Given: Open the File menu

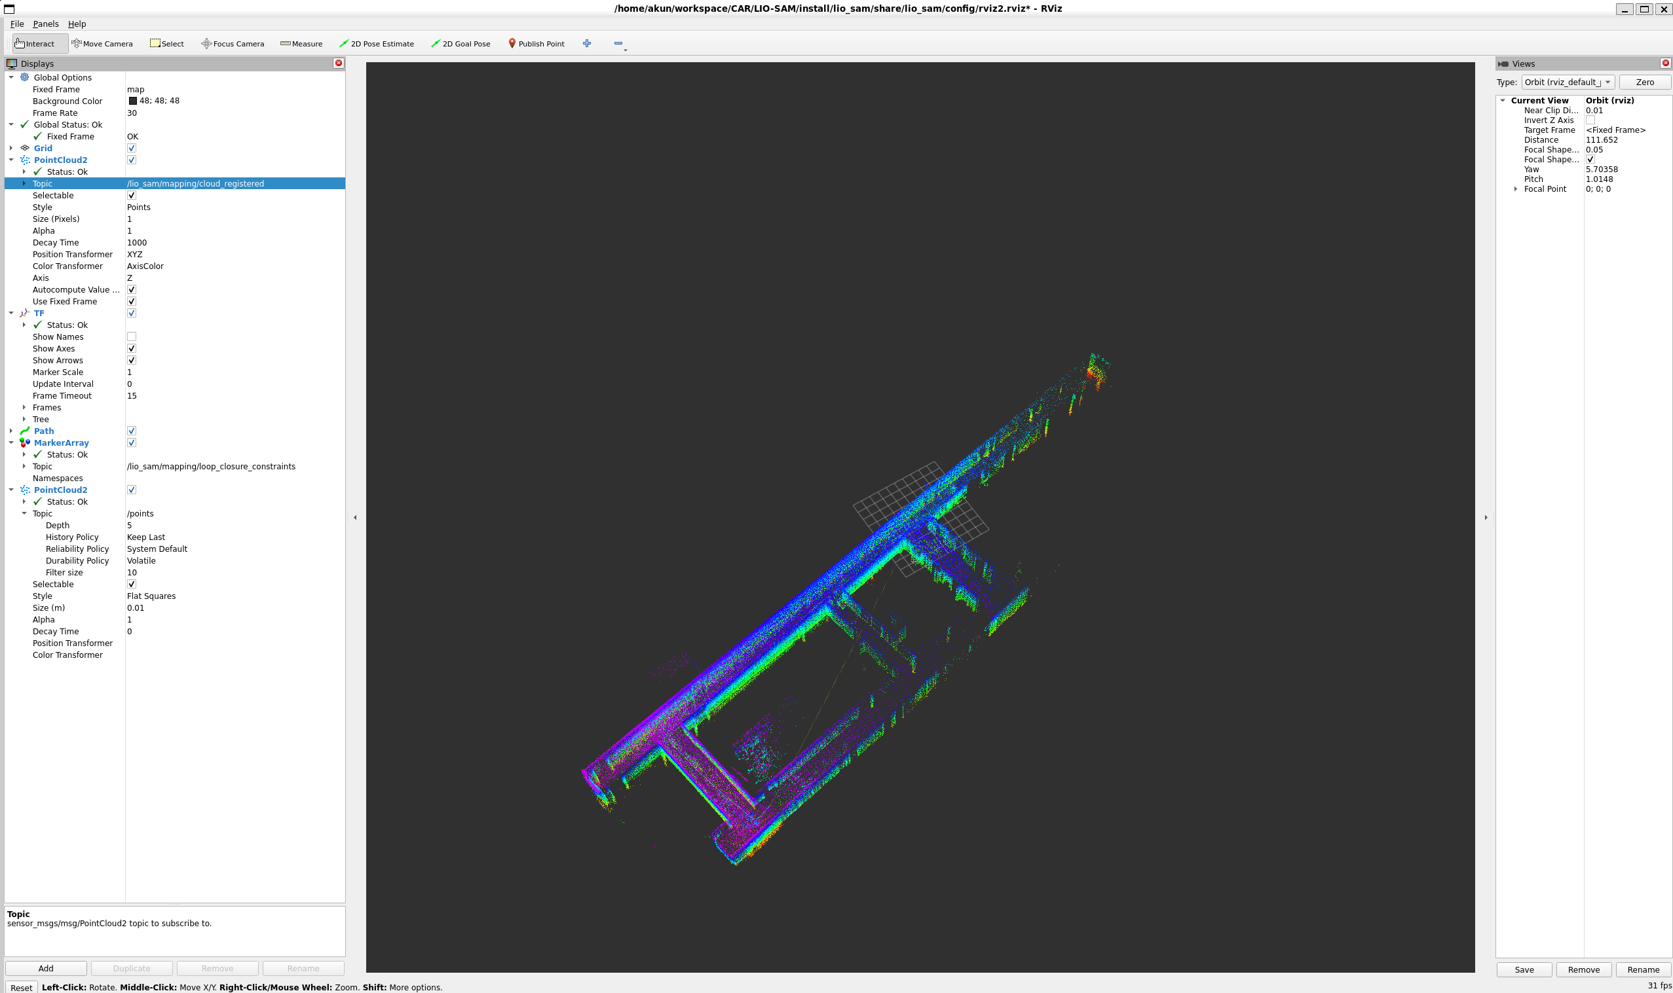Looking at the screenshot, I should (17, 24).
